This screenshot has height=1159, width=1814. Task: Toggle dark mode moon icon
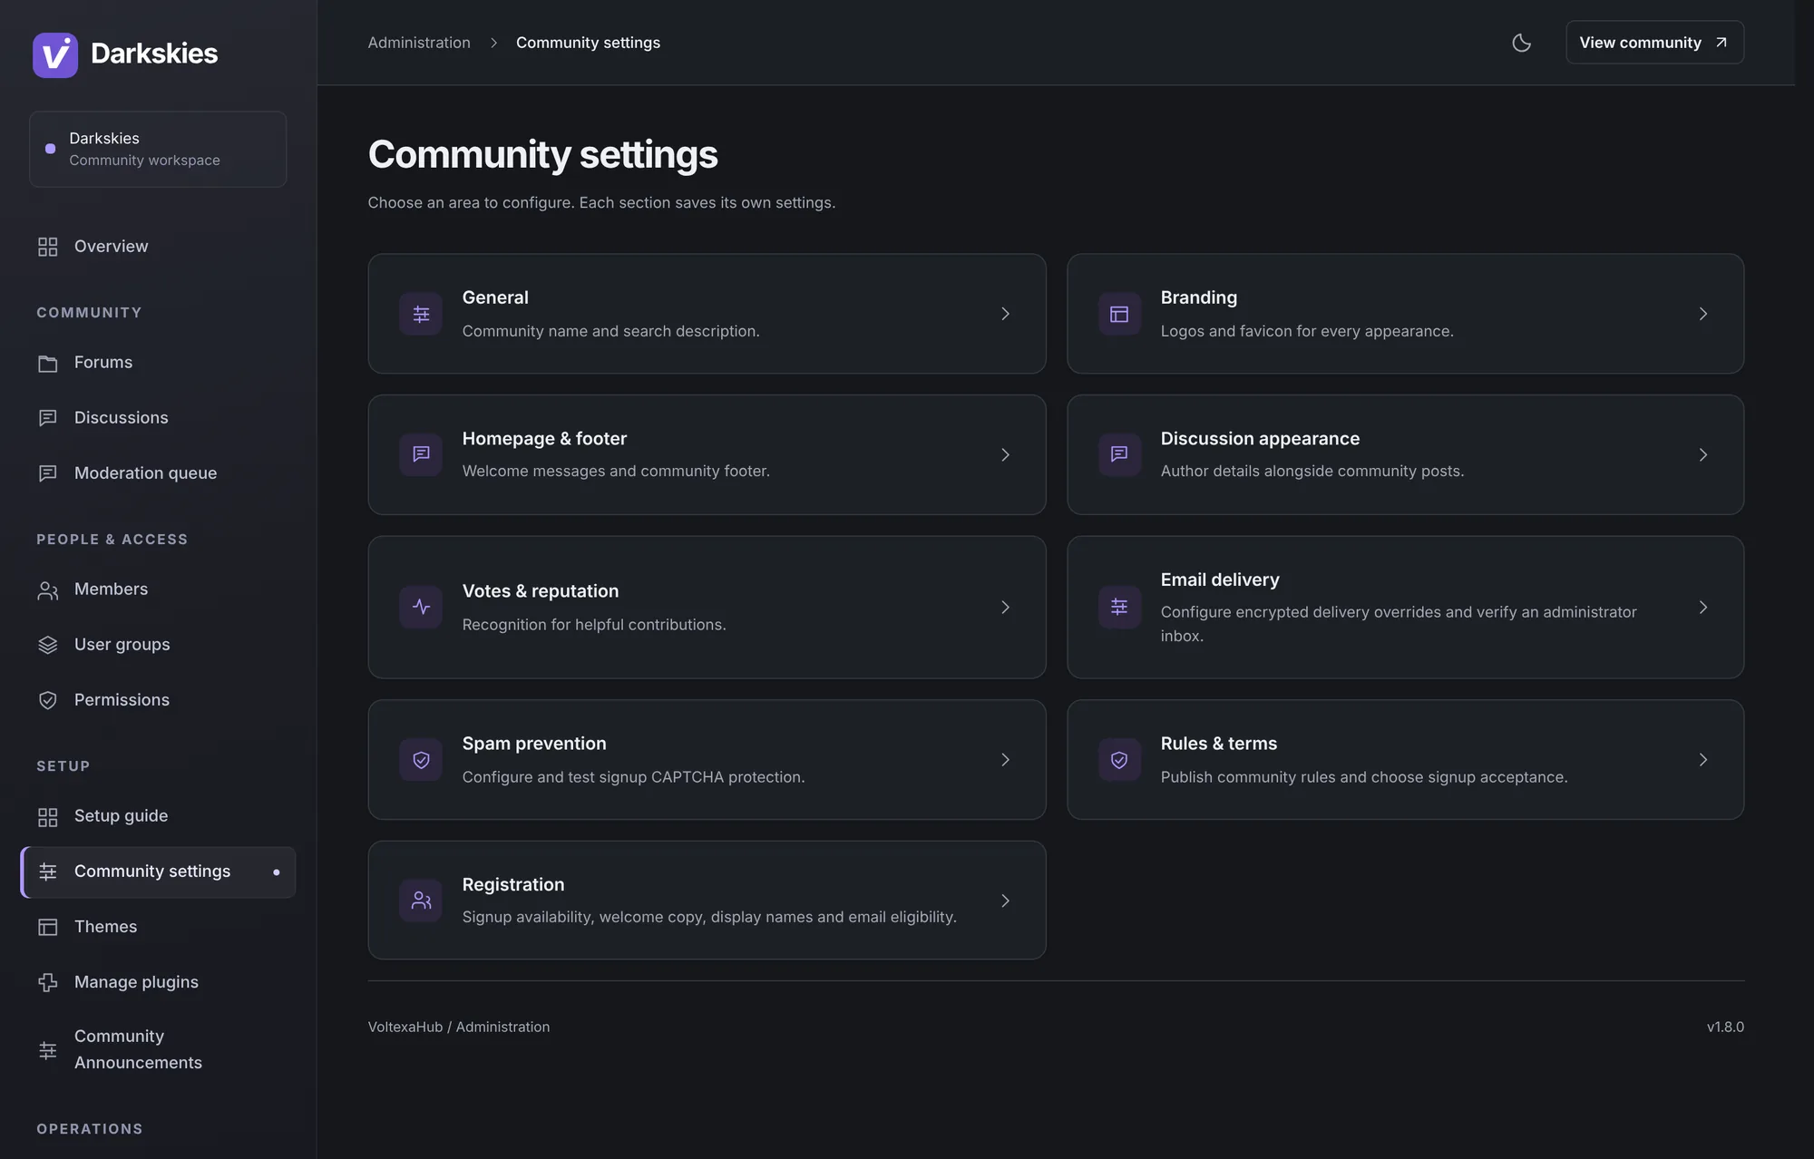[x=1521, y=43]
